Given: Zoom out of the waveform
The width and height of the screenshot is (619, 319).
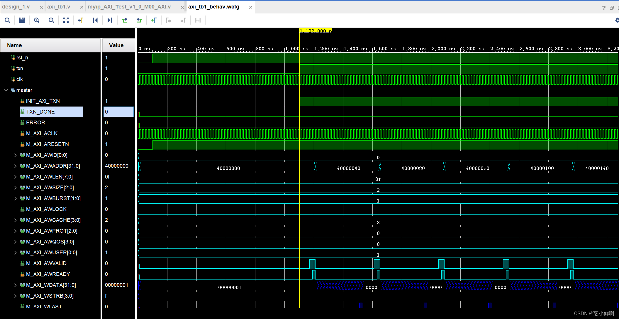Looking at the screenshot, I should [51, 20].
